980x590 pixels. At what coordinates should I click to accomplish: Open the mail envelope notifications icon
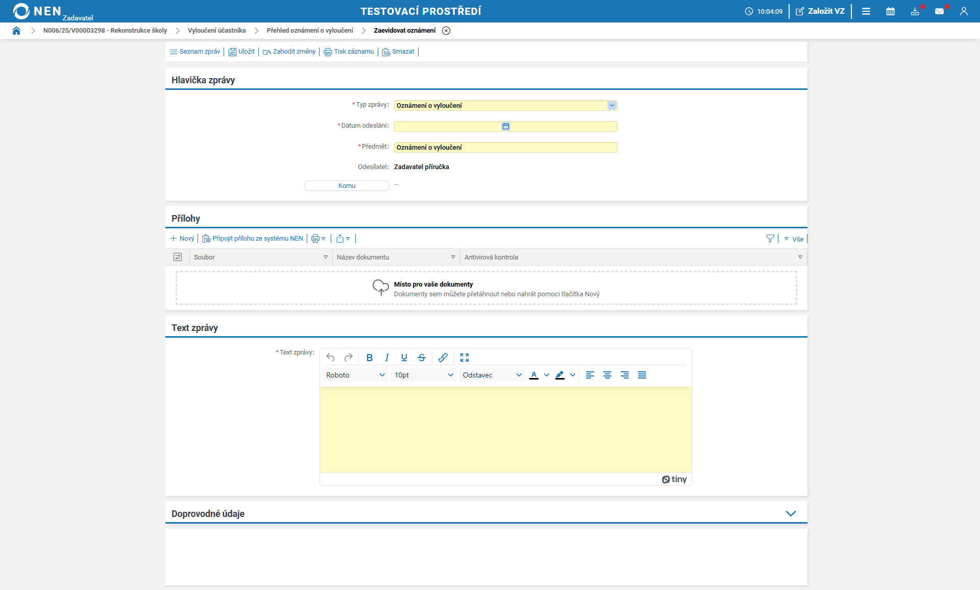click(939, 11)
